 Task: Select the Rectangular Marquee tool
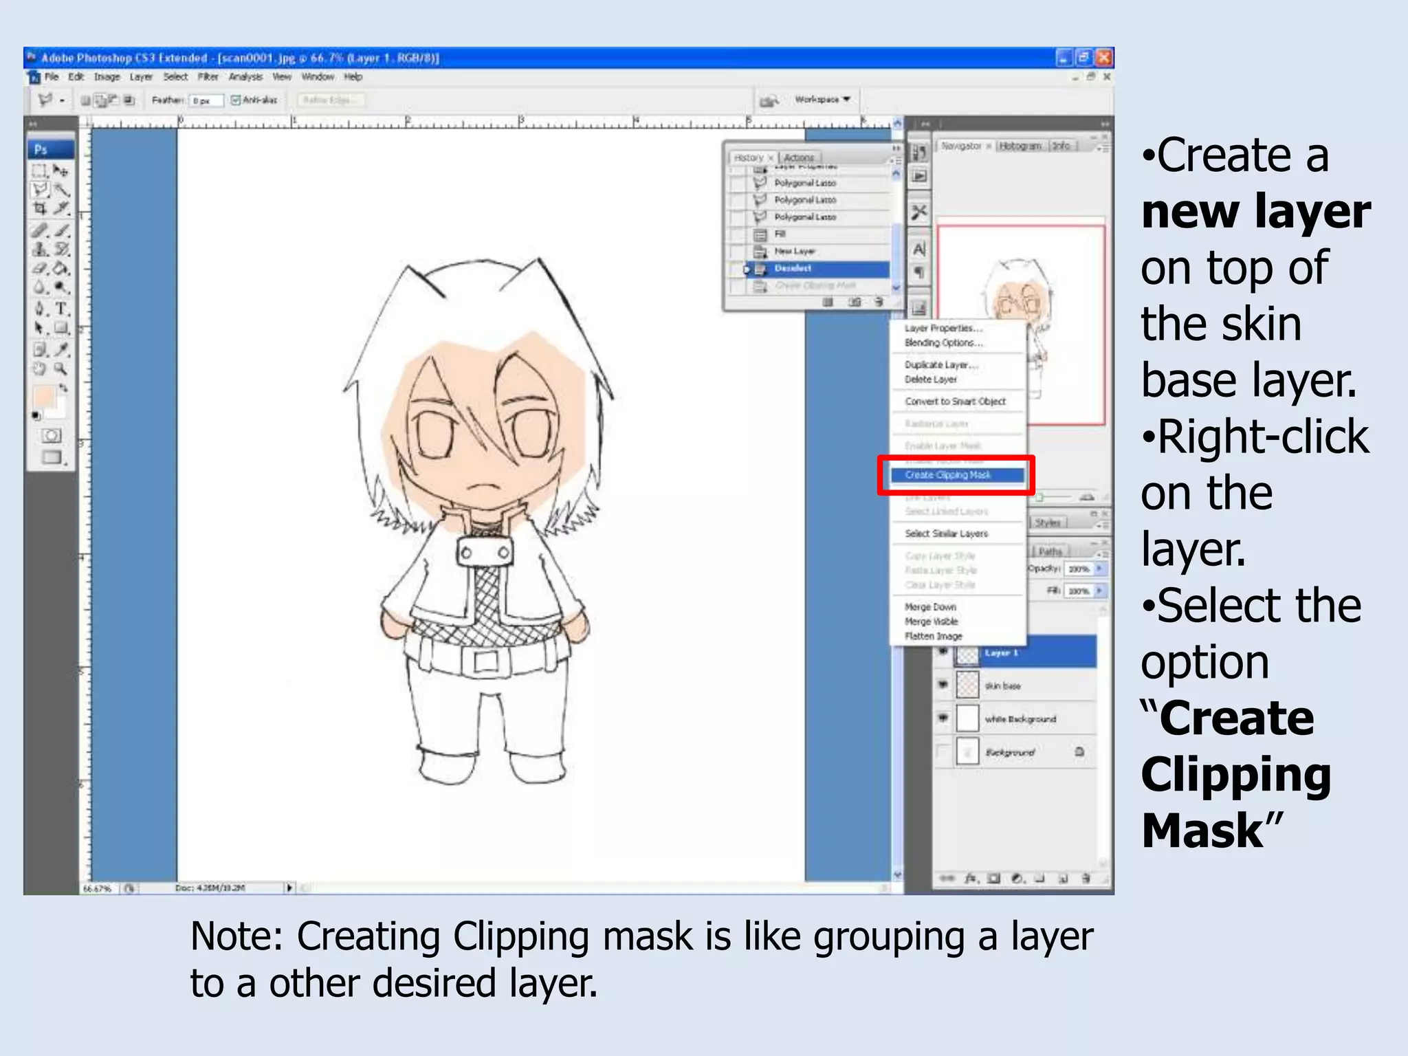[x=40, y=170]
